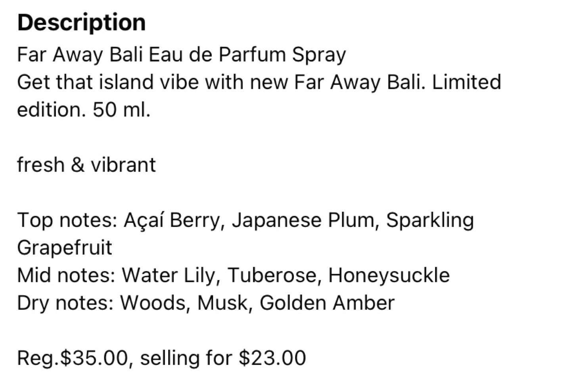This screenshot has height=387, width=571.
Task: Click the selling price "$23.00"
Action: (272, 358)
